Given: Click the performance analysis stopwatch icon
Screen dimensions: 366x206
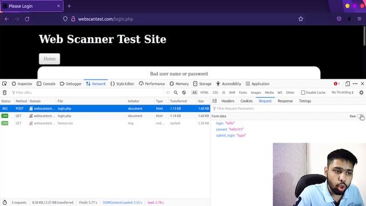Looking at the screenshot, I should 5,203.
